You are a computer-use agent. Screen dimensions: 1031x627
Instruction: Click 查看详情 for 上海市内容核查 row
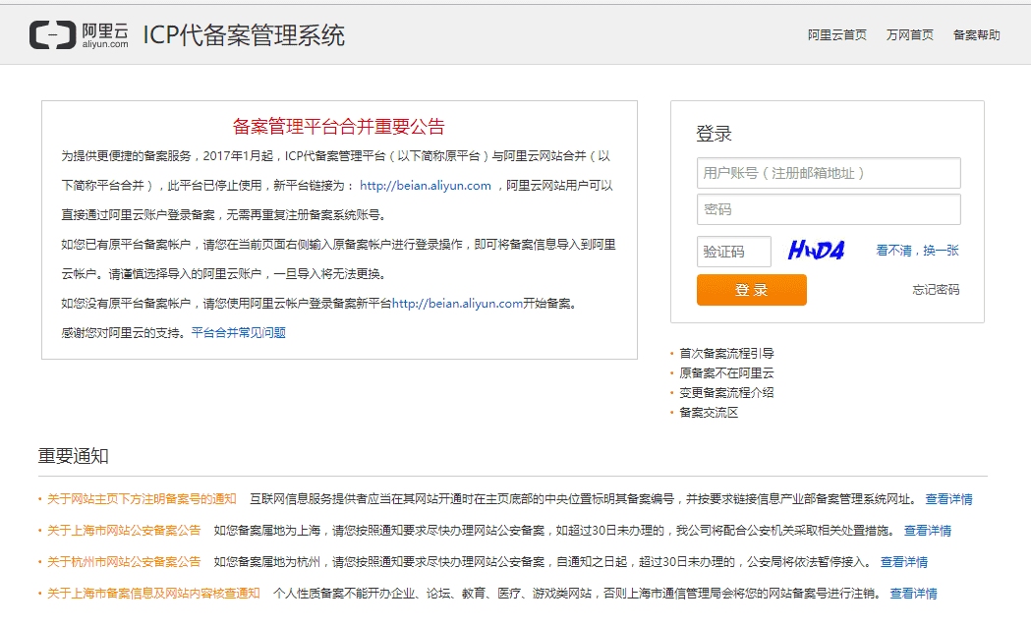pyautogui.click(x=913, y=594)
